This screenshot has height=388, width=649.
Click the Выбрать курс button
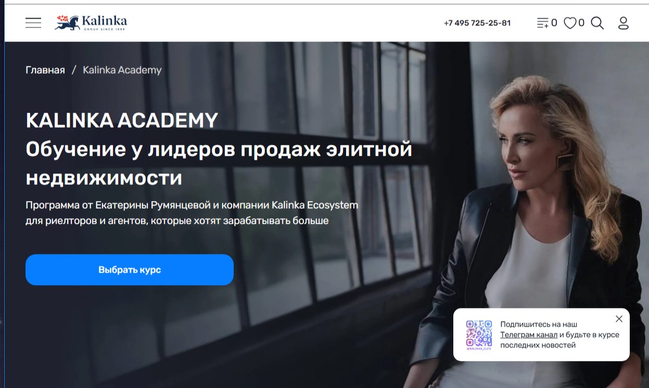click(130, 270)
